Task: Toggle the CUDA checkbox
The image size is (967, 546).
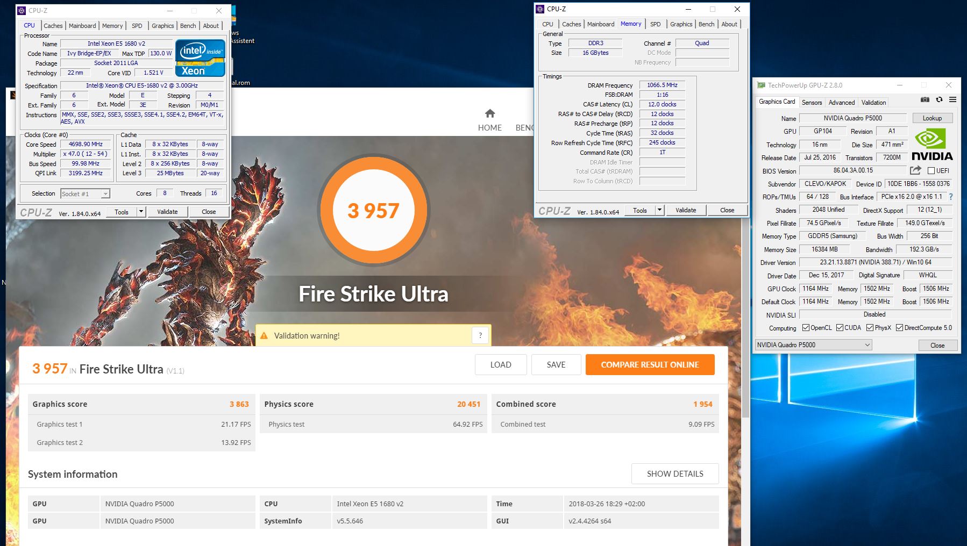Action: (x=840, y=328)
